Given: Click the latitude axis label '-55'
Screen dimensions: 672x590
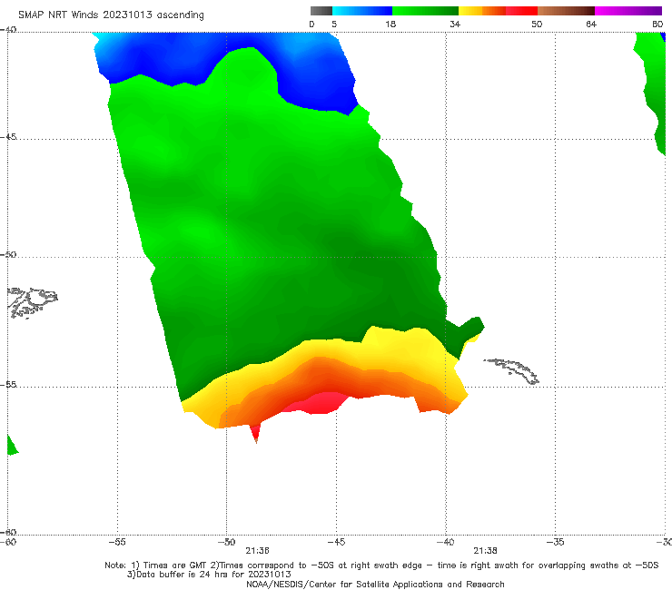Looking at the screenshot, I should 8,384.
